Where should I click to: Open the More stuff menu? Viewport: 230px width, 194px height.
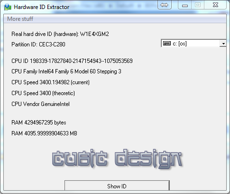[20, 19]
